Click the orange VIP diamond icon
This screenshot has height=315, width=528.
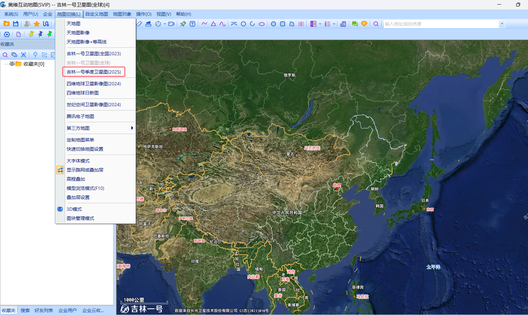click(364, 24)
